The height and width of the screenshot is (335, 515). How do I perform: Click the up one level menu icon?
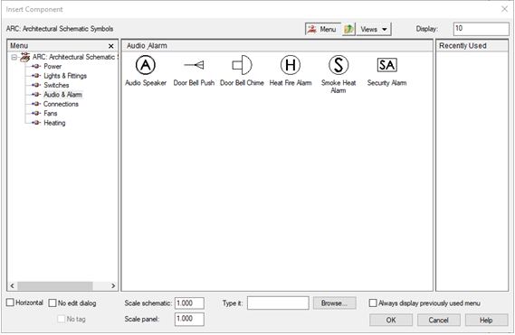[x=348, y=29]
